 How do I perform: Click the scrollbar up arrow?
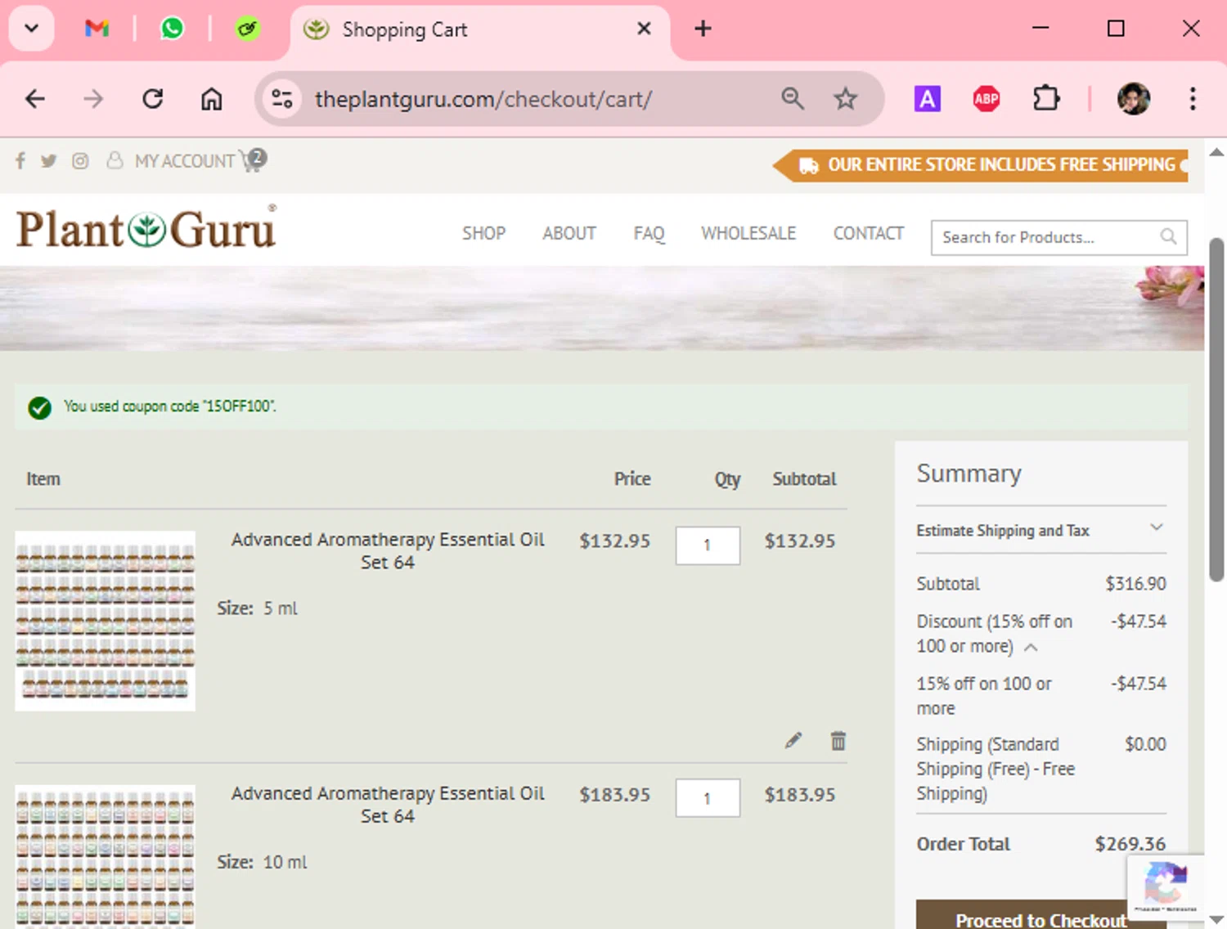click(x=1216, y=152)
